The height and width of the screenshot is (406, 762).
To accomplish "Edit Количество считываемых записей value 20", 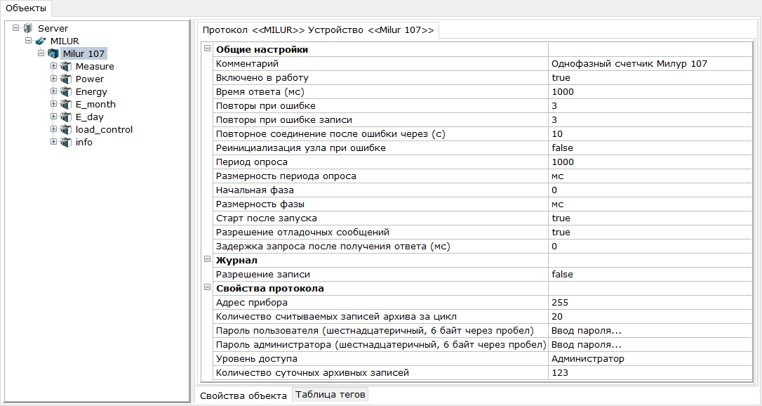I will pos(650,317).
